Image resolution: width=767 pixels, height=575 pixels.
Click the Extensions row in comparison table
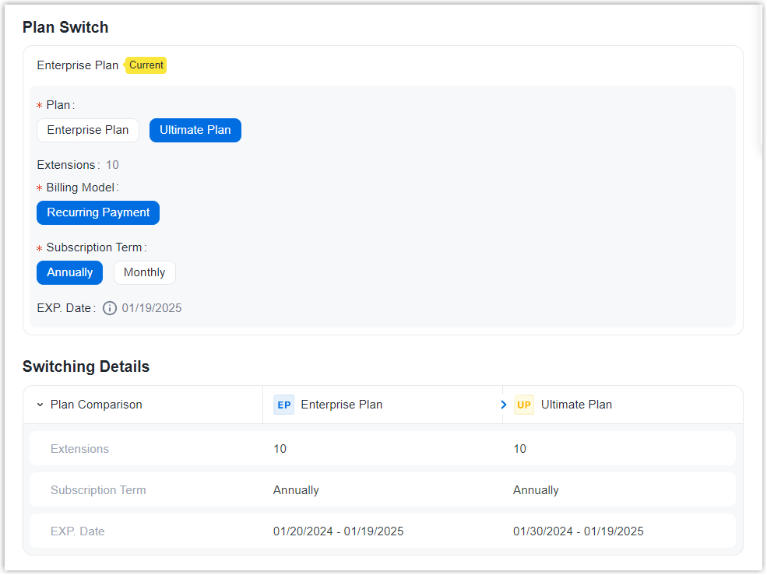pos(79,449)
